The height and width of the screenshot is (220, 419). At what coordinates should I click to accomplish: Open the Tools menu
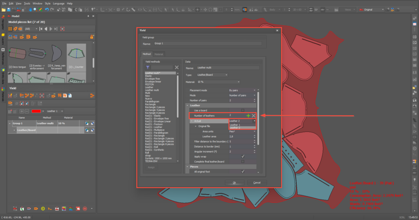(x=27, y=3)
